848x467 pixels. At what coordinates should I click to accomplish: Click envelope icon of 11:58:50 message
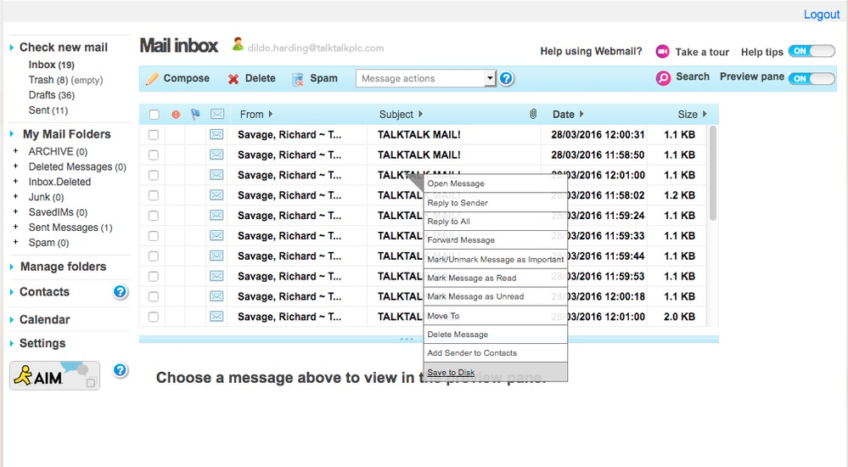(216, 155)
